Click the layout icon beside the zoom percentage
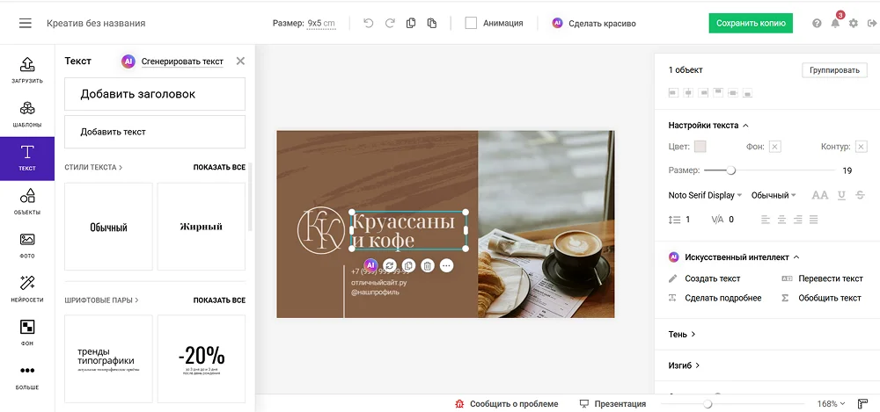The width and height of the screenshot is (880, 412). (863, 403)
